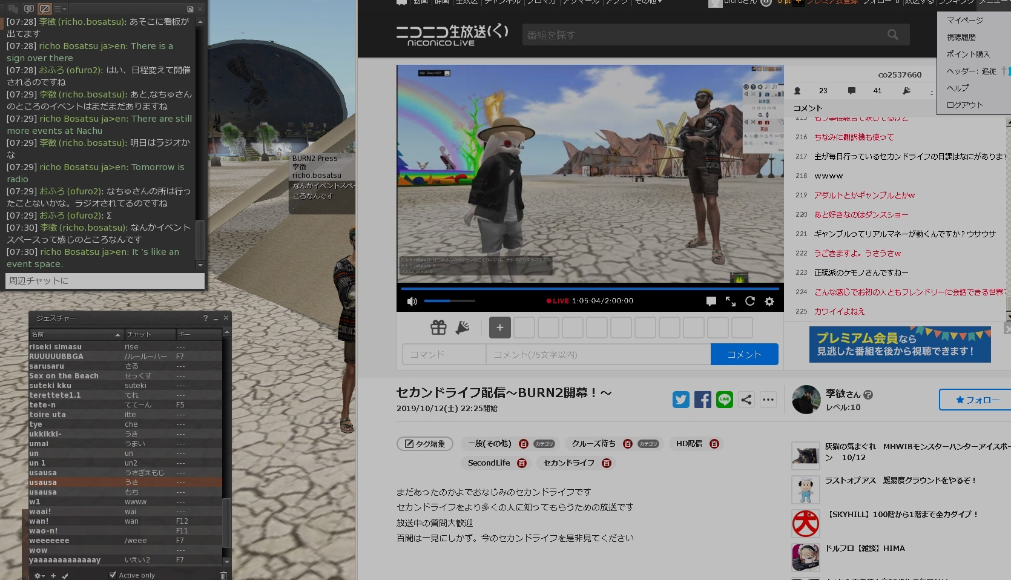Screen dimensions: 1011x580
Task: Open the gear dropdown in gesture window
Action: [x=39, y=576]
